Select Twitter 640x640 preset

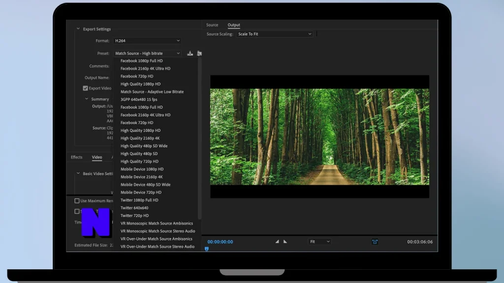pos(134,208)
